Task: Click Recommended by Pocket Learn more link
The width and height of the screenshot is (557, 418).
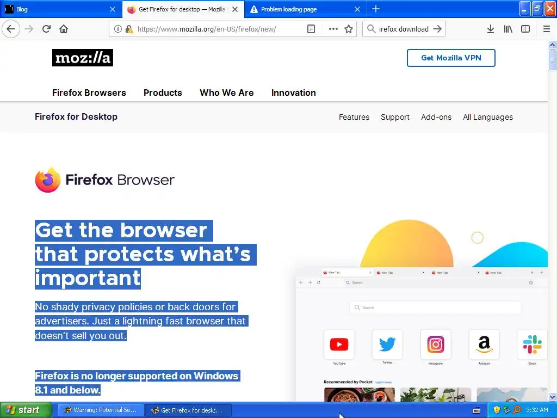Action: (383, 382)
